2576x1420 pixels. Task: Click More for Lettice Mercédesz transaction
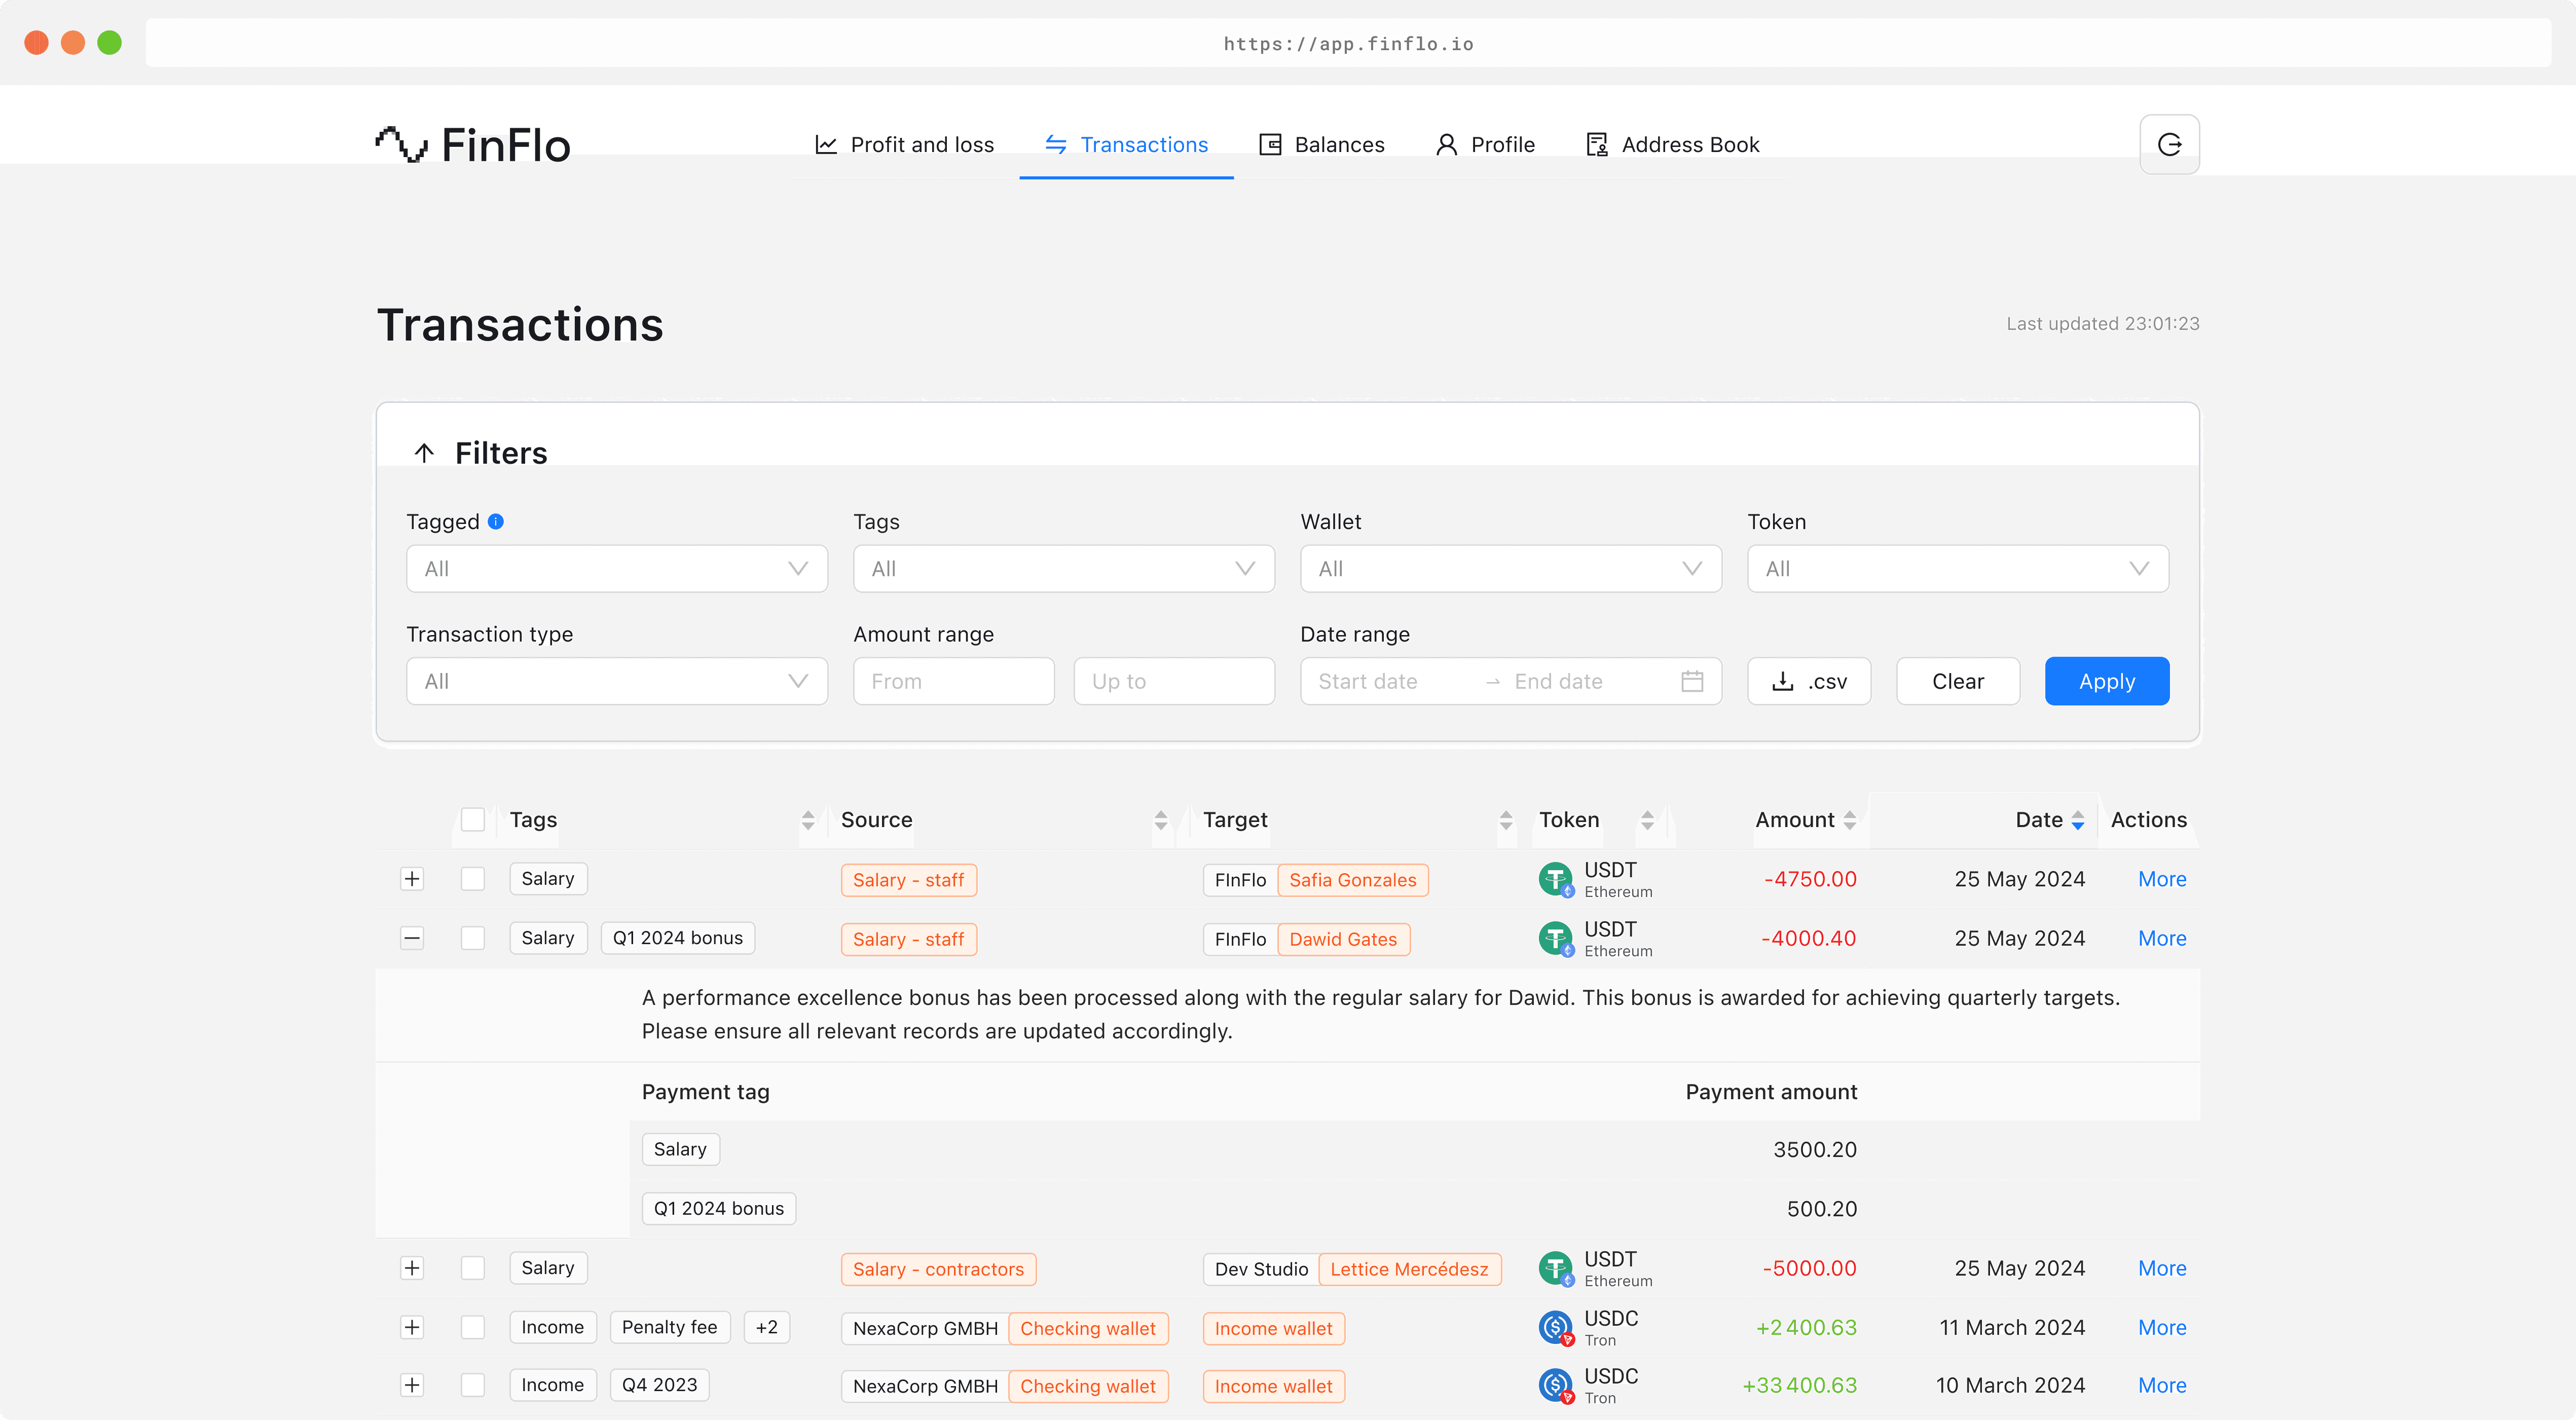click(x=2162, y=1268)
